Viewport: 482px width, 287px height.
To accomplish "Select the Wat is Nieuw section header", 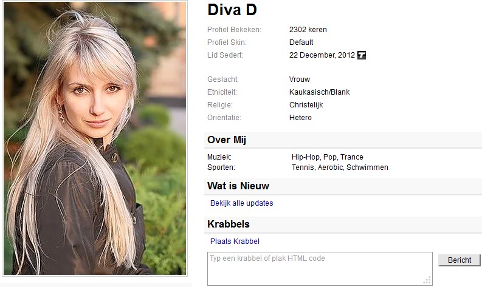I will 343,186.
